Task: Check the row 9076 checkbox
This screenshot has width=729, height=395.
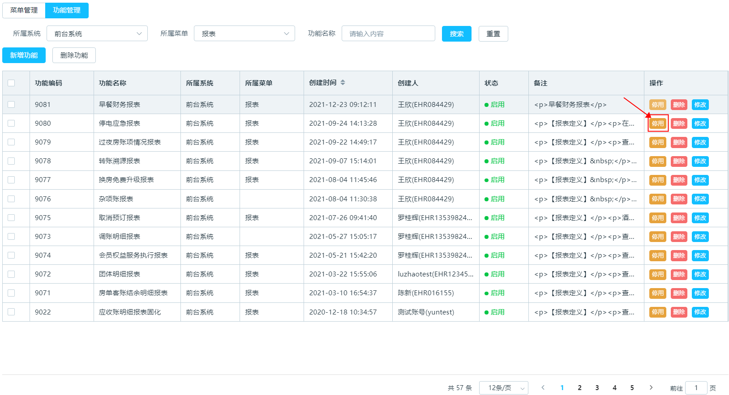Action: coord(11,199)
